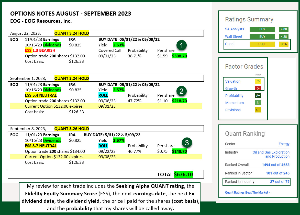This screenshot has width=300, height=215.
Task: Click the Energy sector link
Action: pyautogui.click(x=284, y=144)
